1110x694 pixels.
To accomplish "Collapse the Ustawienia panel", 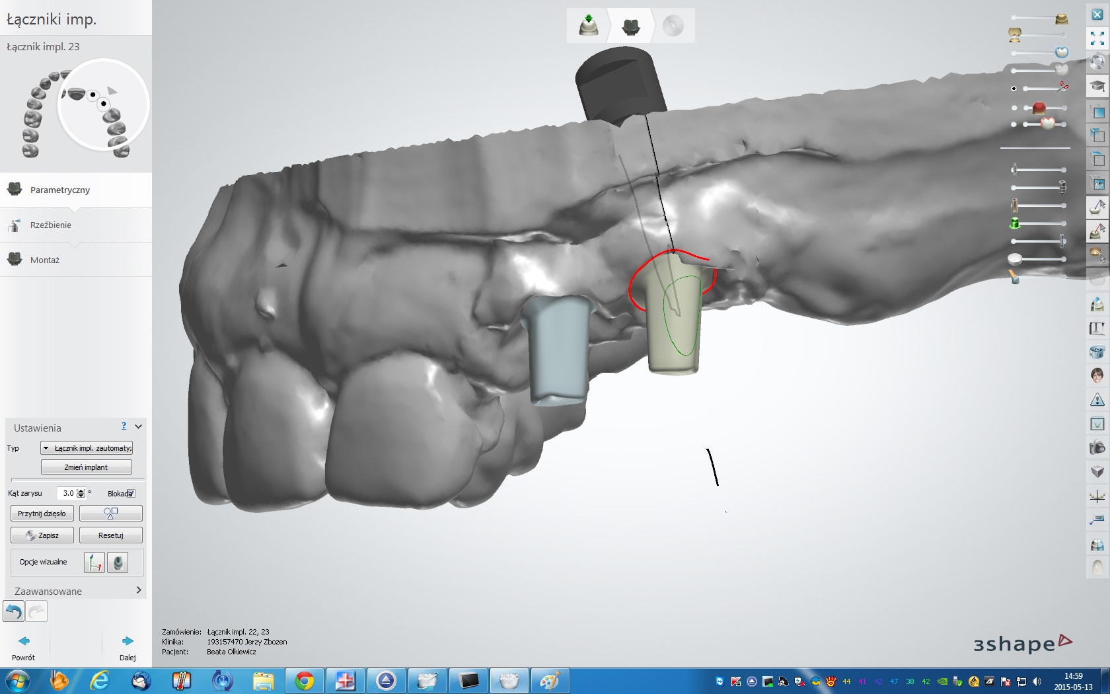I will pos(138,427).
